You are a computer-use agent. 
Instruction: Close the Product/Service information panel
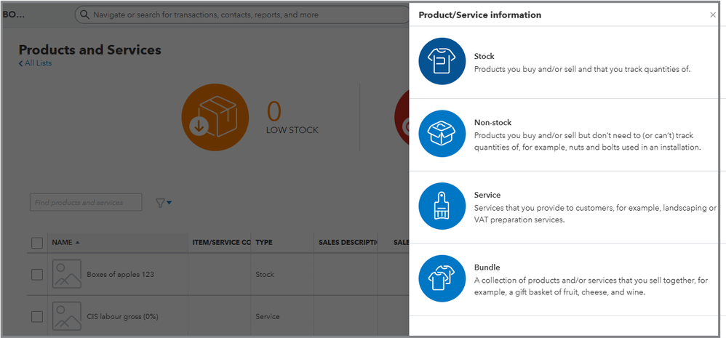pos(712,15)
